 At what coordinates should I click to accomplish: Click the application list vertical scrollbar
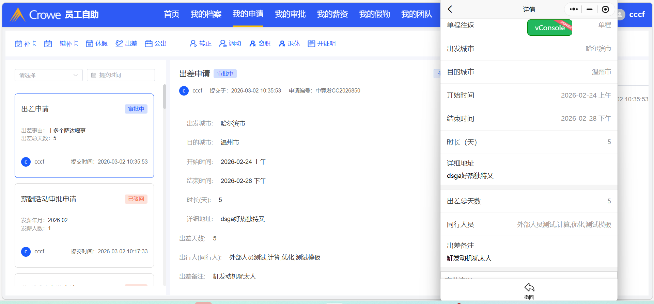pos(165,97)
